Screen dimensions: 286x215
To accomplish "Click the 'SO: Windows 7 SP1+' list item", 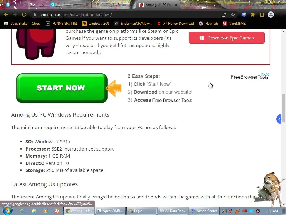I will pyautogui.click(x=48, y=142).
